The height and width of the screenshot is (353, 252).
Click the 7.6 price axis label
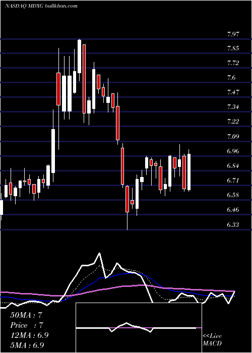point(231,78)
